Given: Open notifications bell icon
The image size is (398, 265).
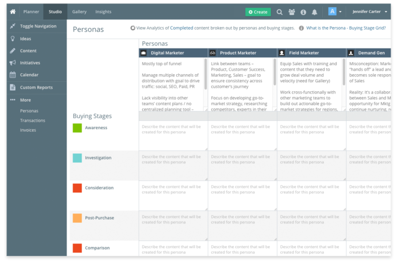Looking at the screenshot, I should point(314,12).
